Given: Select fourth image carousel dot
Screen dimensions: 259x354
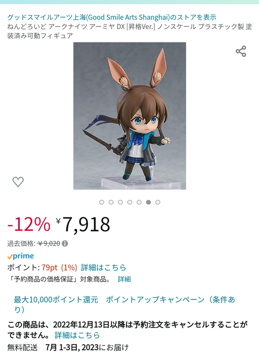Looking at the screenshot, I should [129, 202].
